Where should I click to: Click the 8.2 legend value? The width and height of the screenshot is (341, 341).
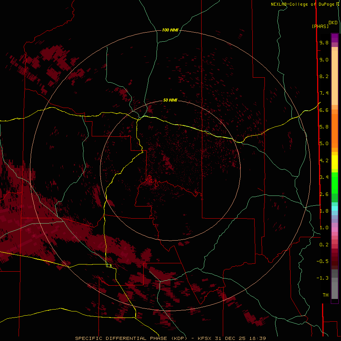[324, 76]
